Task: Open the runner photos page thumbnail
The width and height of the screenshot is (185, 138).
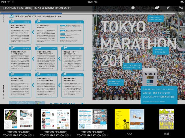Action: click(55, 119)
